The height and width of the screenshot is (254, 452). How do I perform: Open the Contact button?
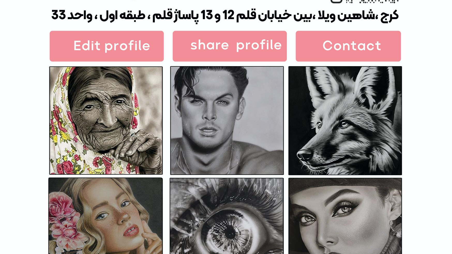(348, 46)
